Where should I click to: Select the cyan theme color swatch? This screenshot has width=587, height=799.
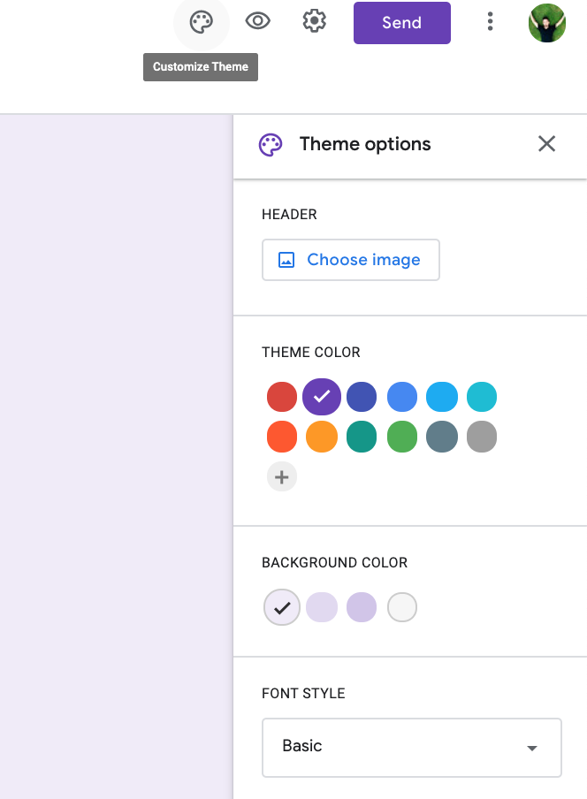482,397
